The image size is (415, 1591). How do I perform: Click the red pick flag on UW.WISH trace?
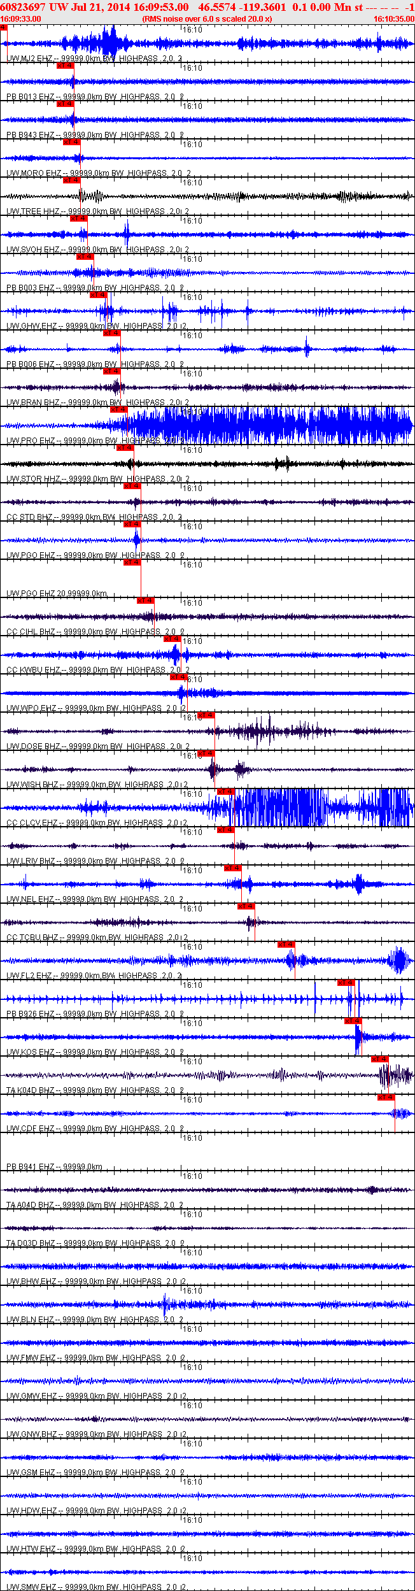click(206, 753)
